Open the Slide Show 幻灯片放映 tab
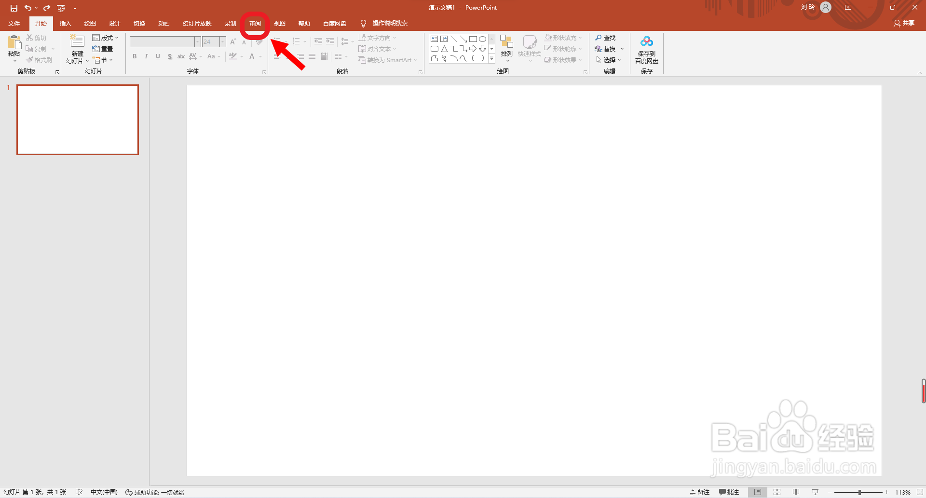This screenshot has height=498, width=926. [197, 23]
